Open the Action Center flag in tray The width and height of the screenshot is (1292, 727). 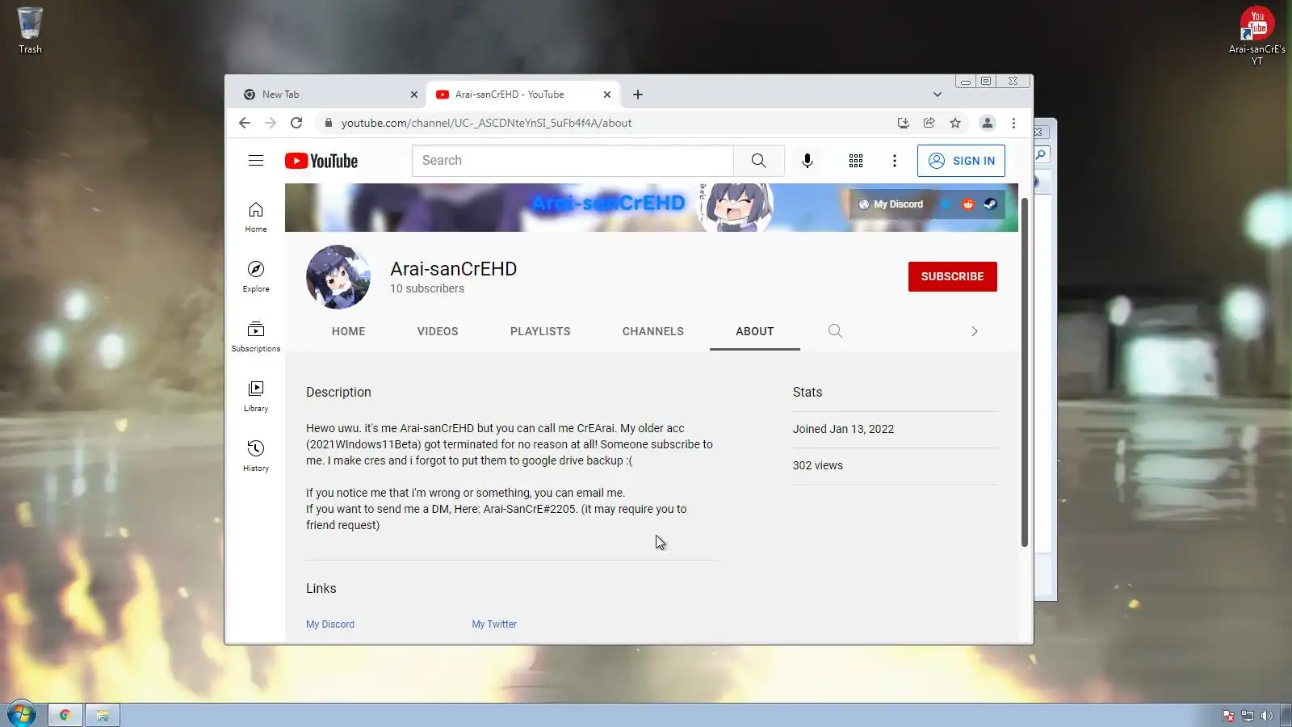tap(1228, 716)
